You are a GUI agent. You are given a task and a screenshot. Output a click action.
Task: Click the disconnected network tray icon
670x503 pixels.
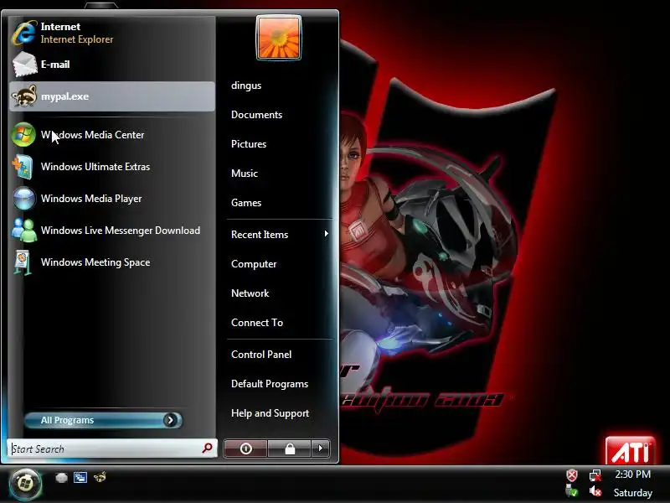pyautogui.click(x=595, y=474)
